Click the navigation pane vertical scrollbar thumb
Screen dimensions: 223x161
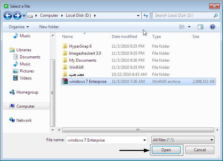point(53,93)
